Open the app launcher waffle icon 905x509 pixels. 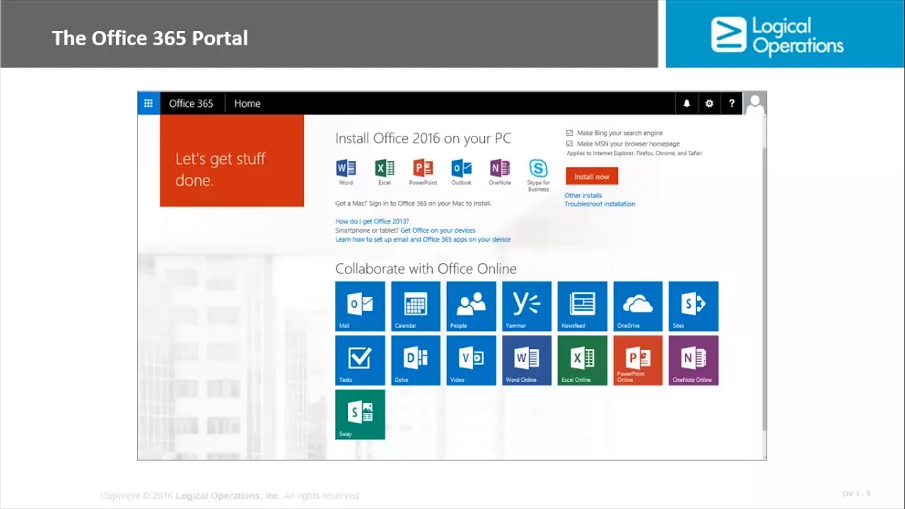click(148, 103)
